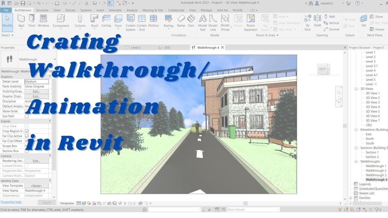Click the Set work plane tool
The width and height of the screenshot is (388, 218).
tap(363, 21)
